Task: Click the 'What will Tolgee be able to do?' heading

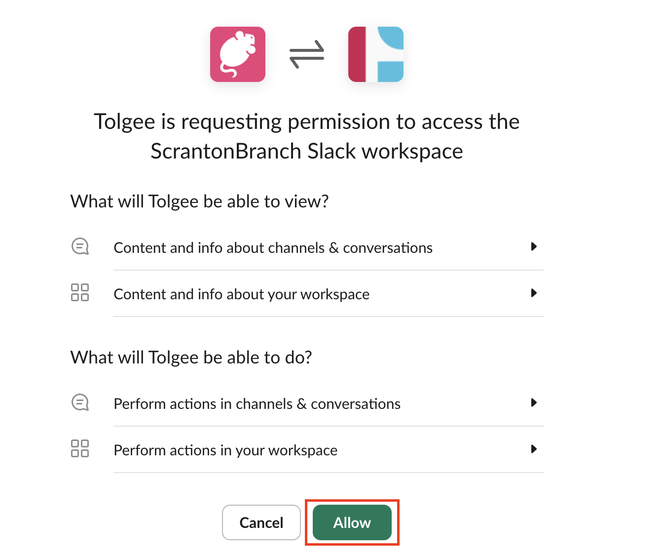Action: tap(191, 358)
